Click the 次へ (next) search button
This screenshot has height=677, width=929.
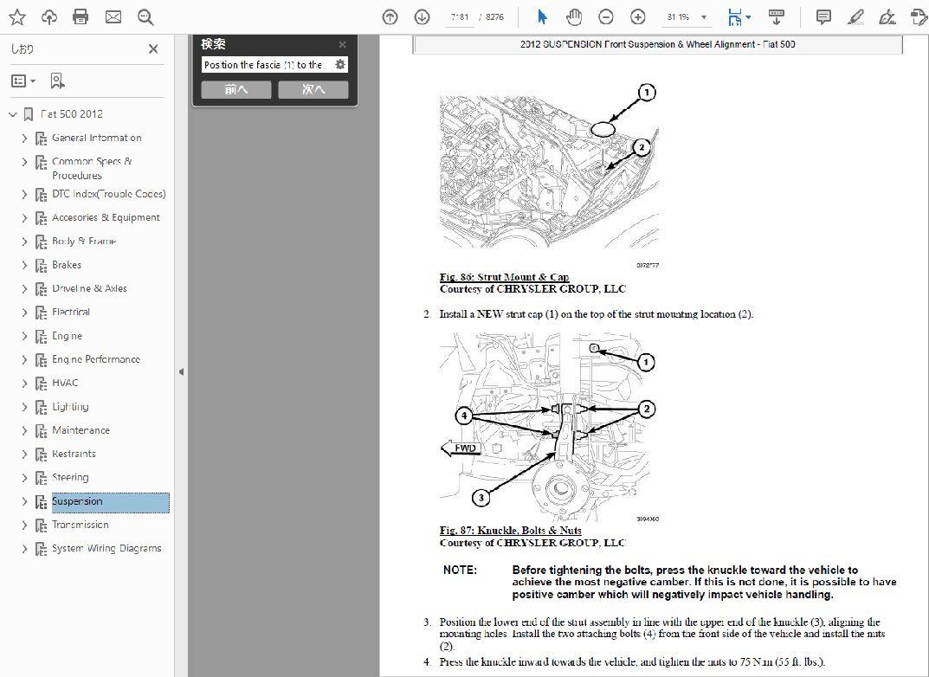[313, 89]
